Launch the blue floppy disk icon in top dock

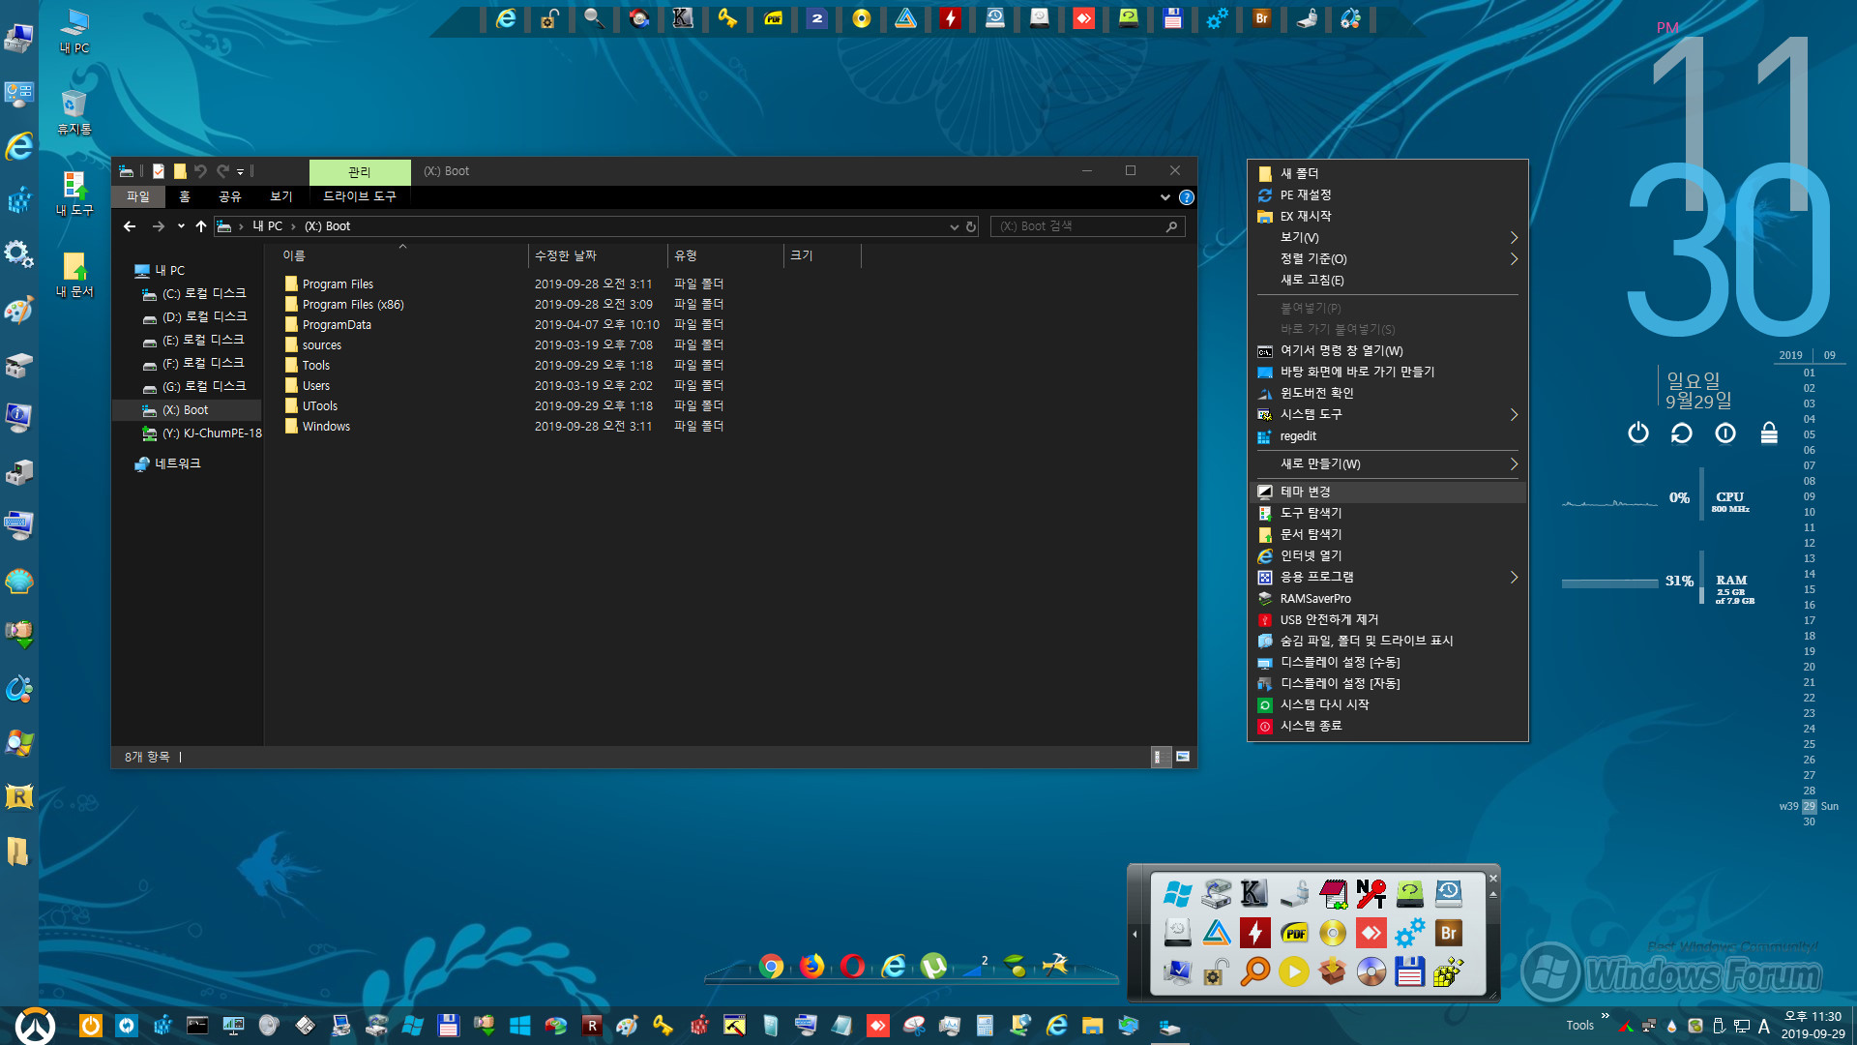[1172, 18]
